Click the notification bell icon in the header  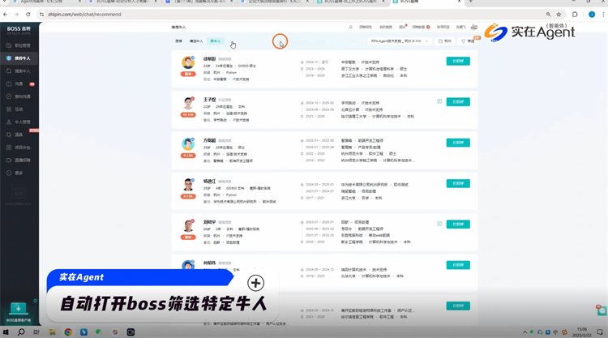pos(350,27)
